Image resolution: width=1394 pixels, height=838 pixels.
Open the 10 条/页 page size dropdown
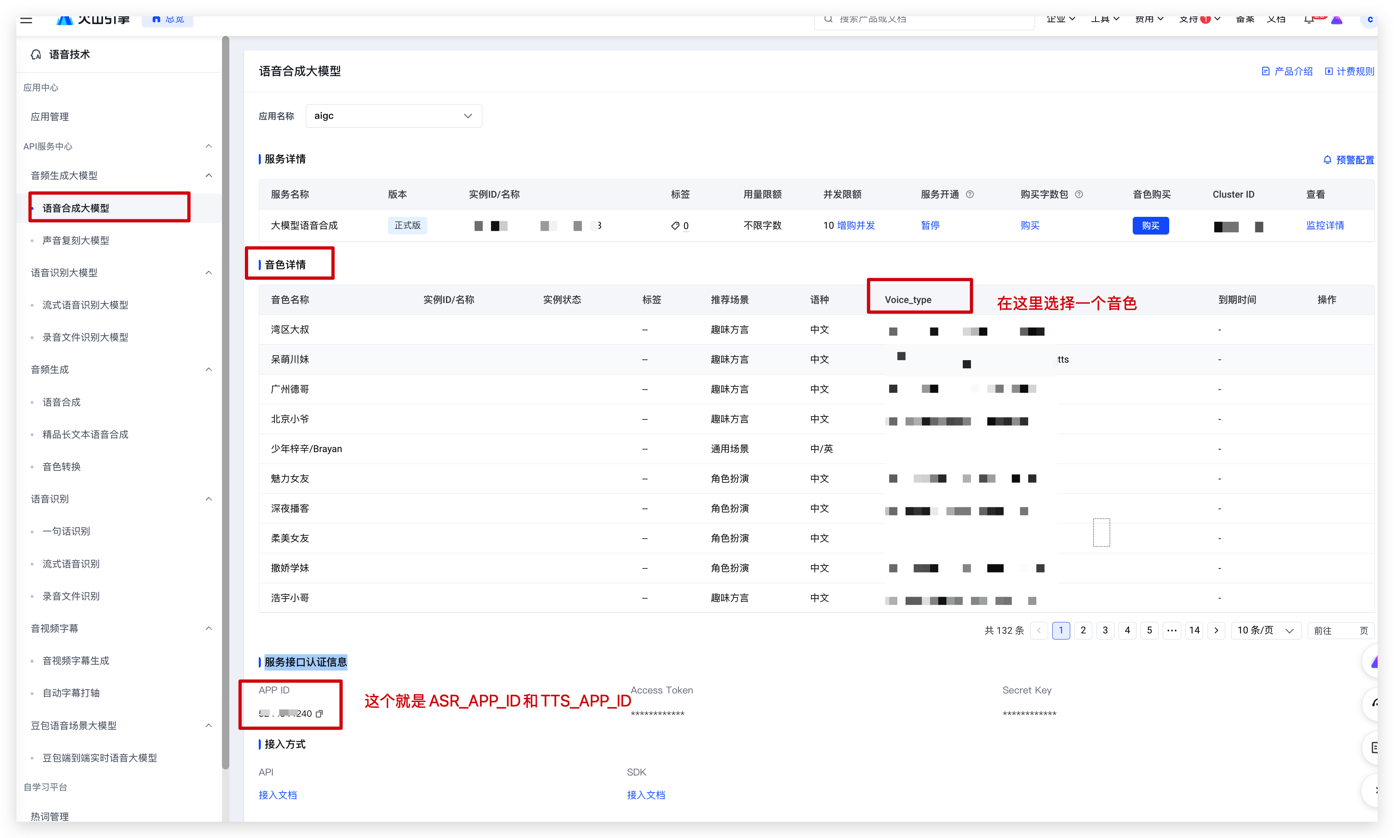1266,630
